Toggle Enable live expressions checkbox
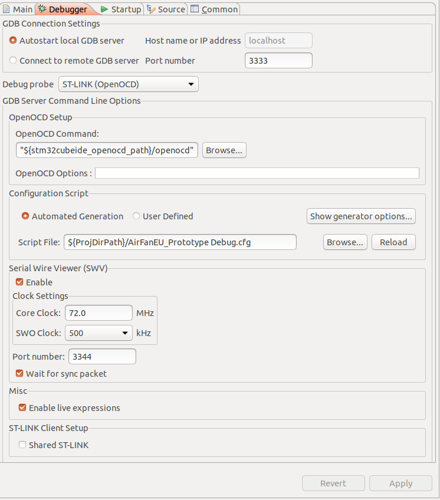440x500 pixels. pos(22,407)
